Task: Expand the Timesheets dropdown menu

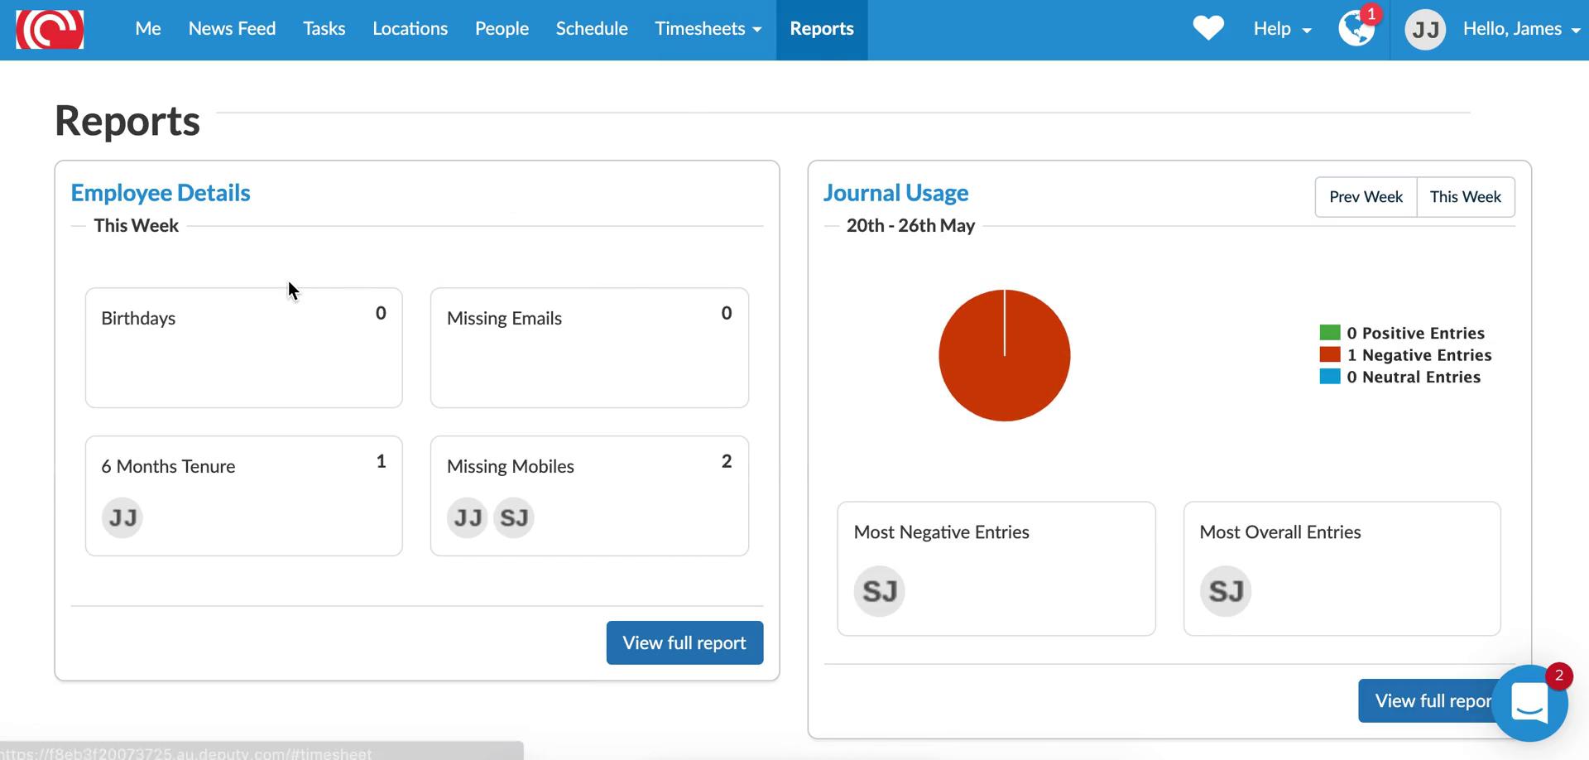Action: 708,29
